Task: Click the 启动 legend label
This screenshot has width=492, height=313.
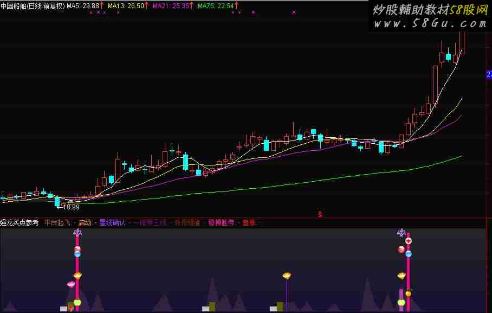Action: [x=85, y=222]
